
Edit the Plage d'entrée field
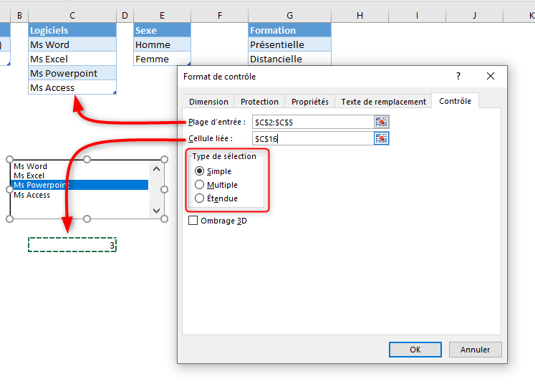click(x=313, y=123)
